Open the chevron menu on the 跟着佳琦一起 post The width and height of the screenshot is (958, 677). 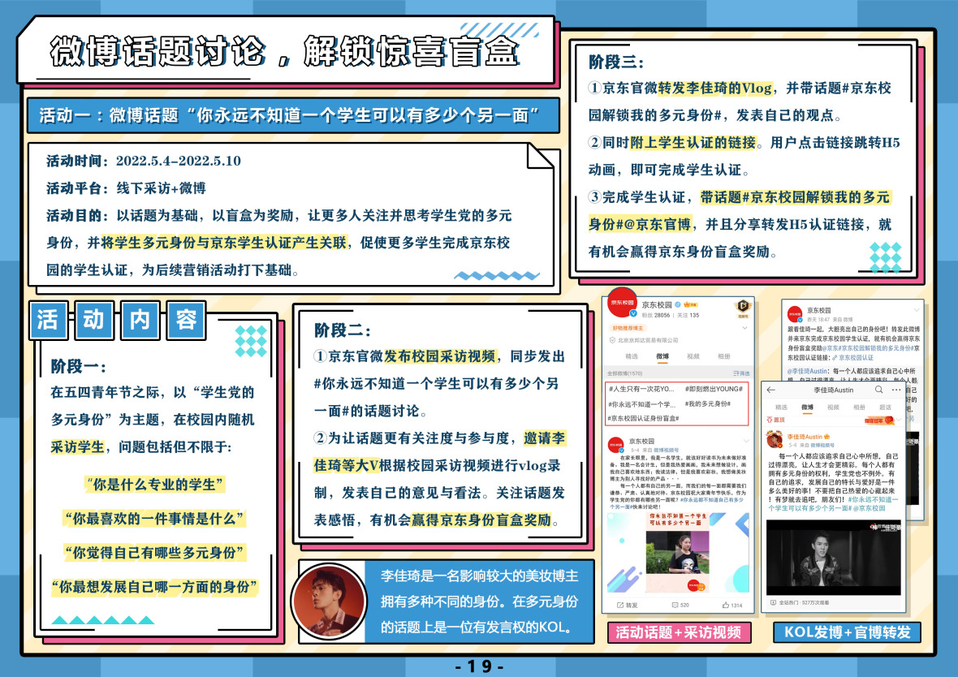pos(916,310)
